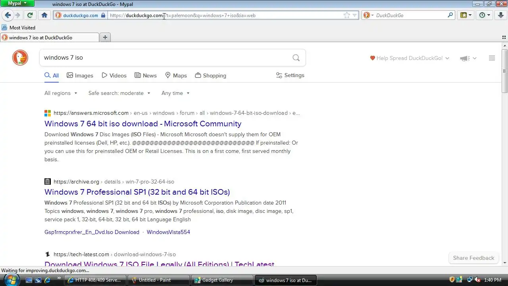This screenshot has height=286, width=508.
Task: Select the 'windows 7 iso at DuckDuckGo' tab
Action: pyautogui.click(x=49, y=37)
